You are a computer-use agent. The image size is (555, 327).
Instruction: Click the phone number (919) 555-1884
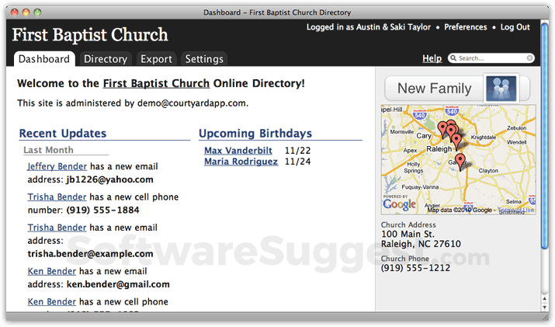click(102, 210)
